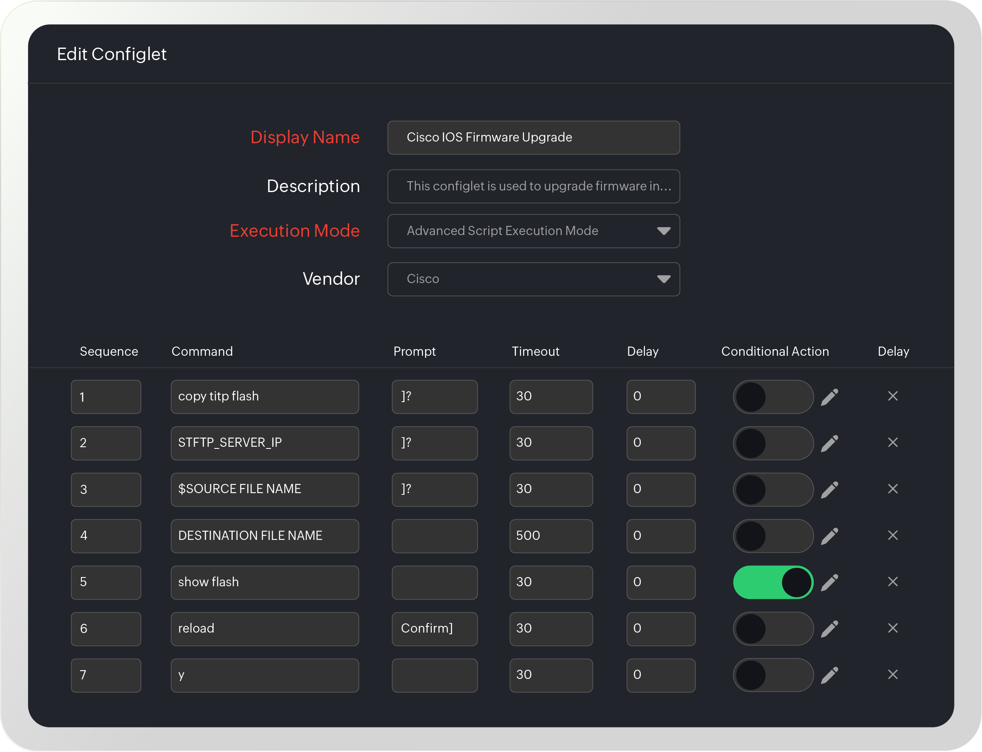Edit conditional action for the "copy titp flash" row
This screenshot has height=752, width=982.
coord(831,397)
